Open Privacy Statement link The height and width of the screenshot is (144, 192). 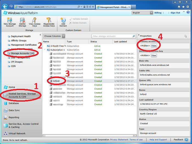click(119, 140)
